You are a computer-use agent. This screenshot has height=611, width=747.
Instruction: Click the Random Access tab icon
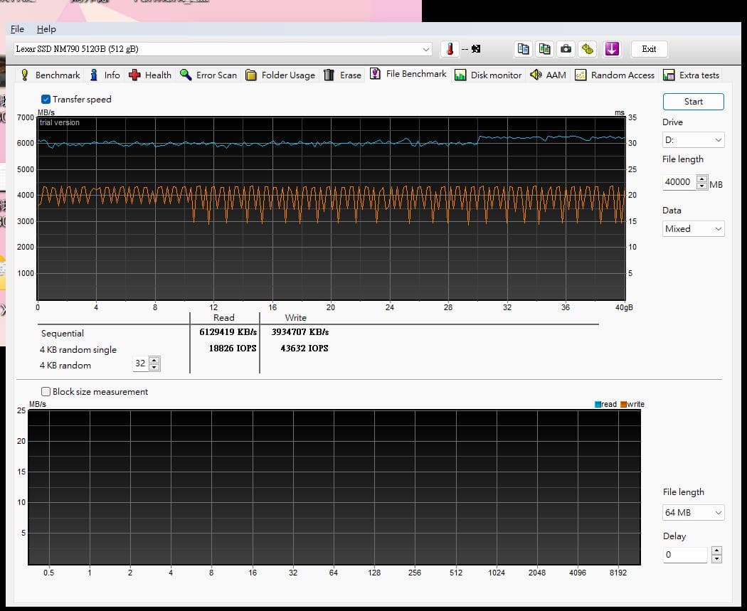point(581,75)
